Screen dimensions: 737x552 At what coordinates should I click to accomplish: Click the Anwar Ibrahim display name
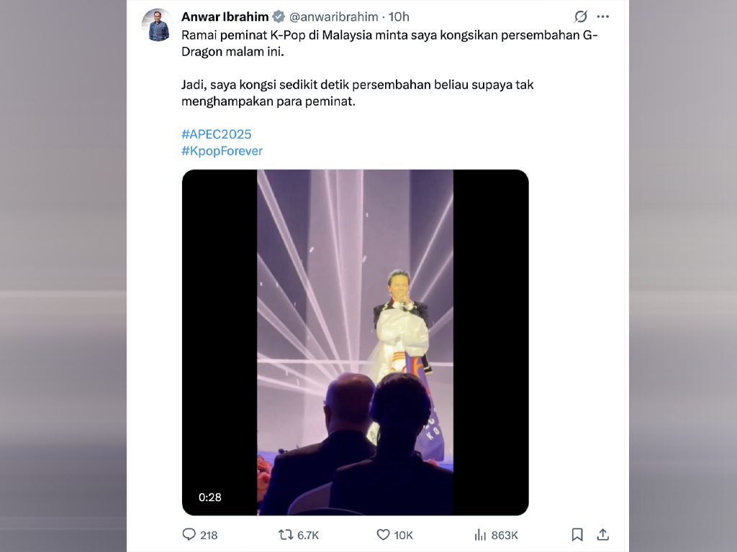[225, 17]
